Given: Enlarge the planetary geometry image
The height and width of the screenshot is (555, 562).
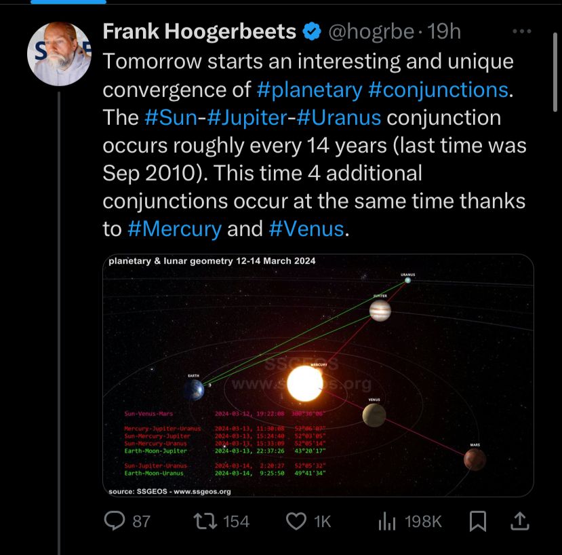Looking at the screenshot, I should pyautogui.click(x=318, y=375).
